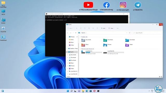Open the See more (three dots) menu
This screenshot has height=93, width=166.
click(x=117, y=28)
